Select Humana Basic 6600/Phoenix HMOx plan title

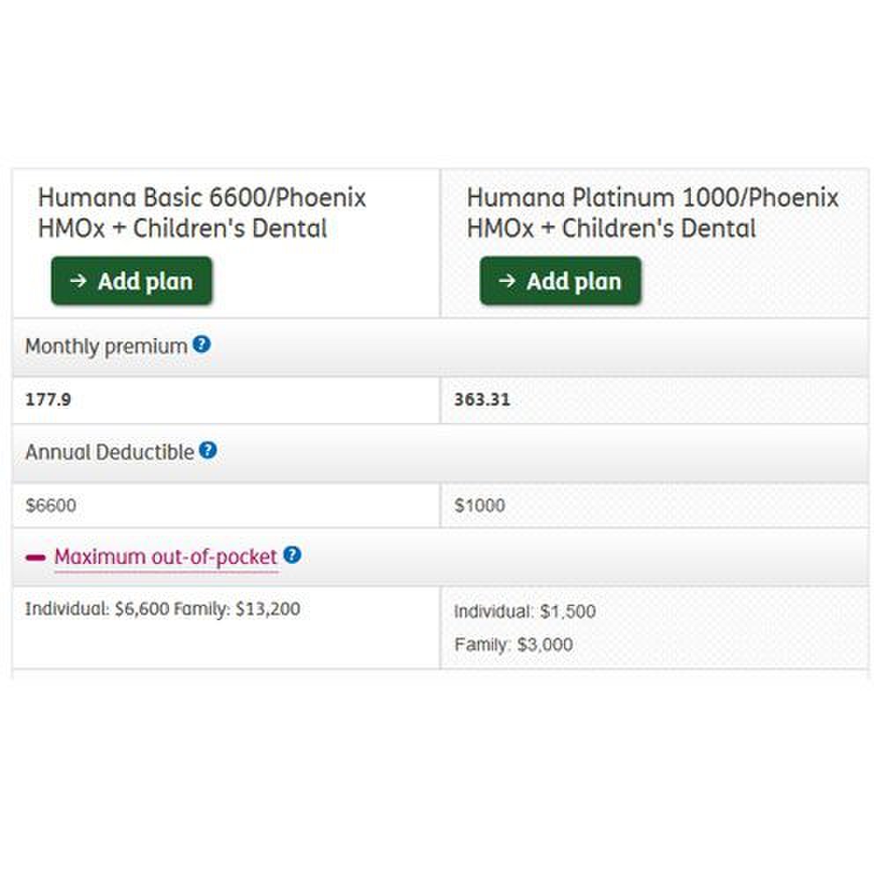click(x=202, y=212)
